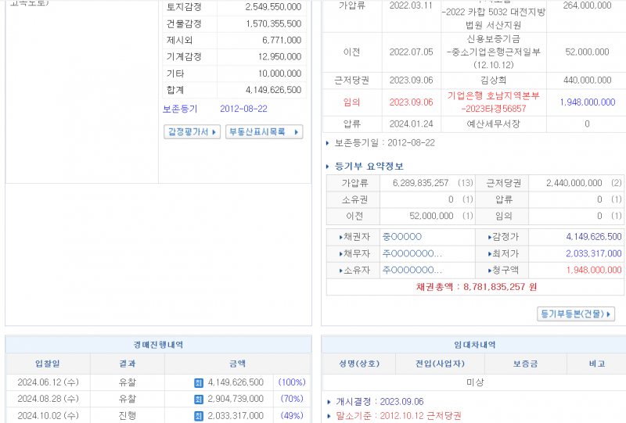
Task: Open the 부동산표시목록 property list
Action: [x=264, y=132]
